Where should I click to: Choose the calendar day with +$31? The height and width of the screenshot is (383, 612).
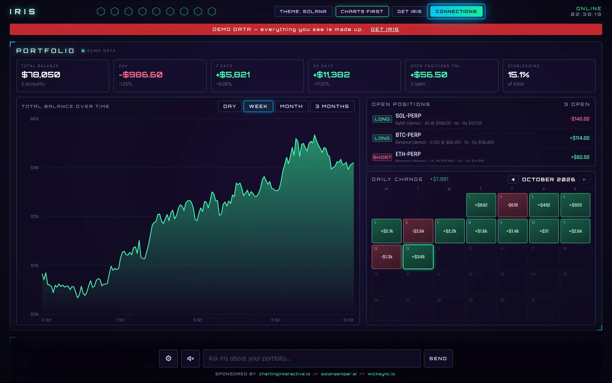544,231
